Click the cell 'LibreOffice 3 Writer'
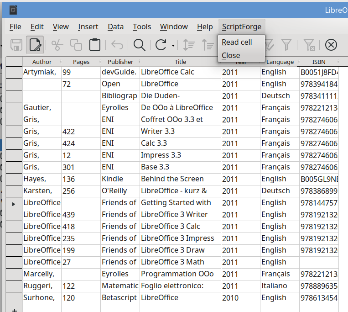348x312 pixels. click(180, 215)
